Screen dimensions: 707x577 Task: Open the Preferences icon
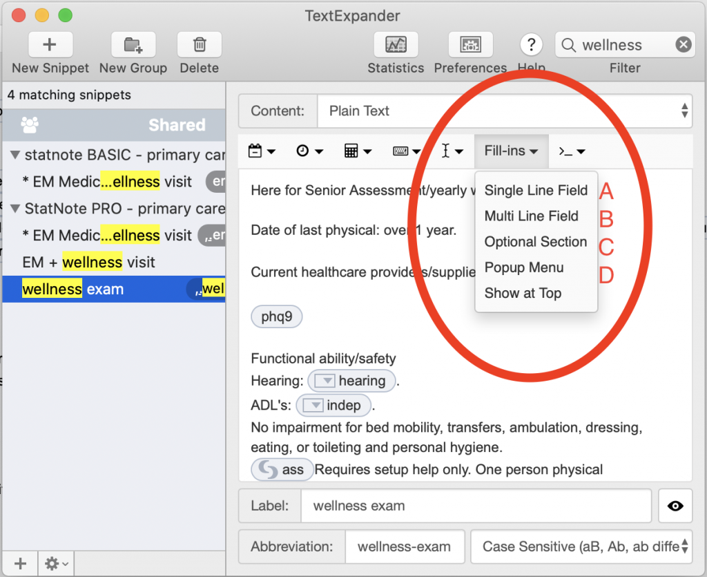[470, 45]
